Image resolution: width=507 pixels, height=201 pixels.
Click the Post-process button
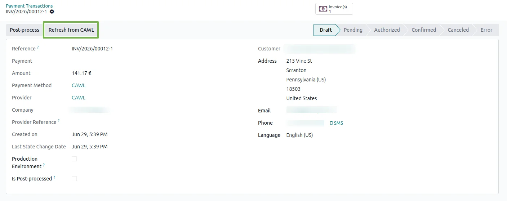25,30
